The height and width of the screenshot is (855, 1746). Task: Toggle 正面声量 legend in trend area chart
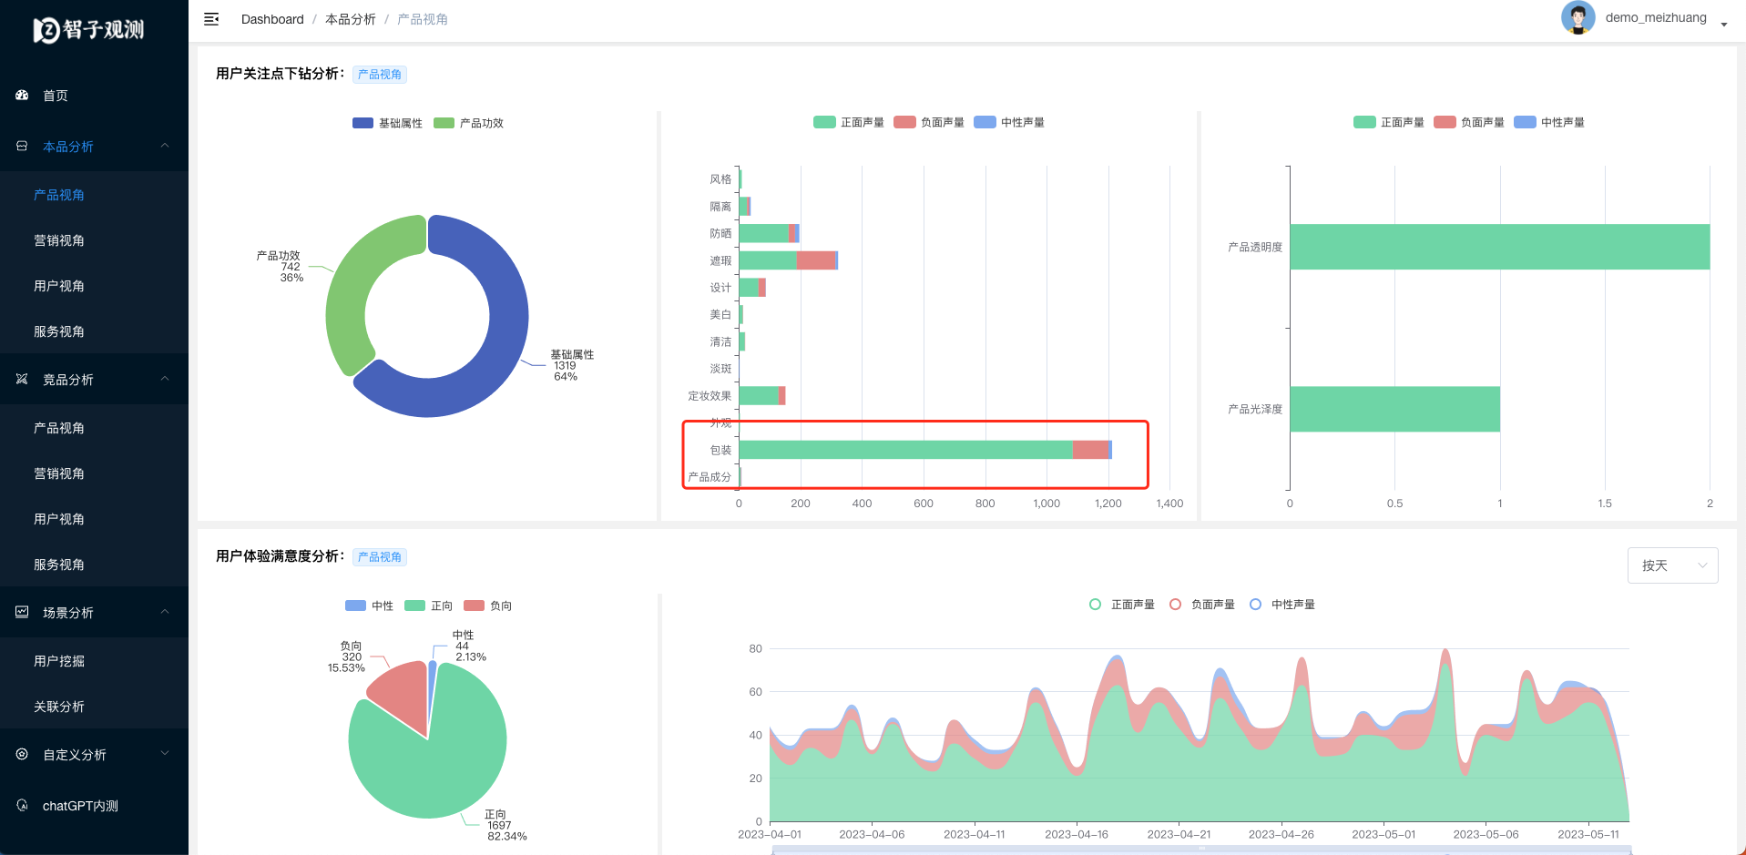coord(1122,605)
